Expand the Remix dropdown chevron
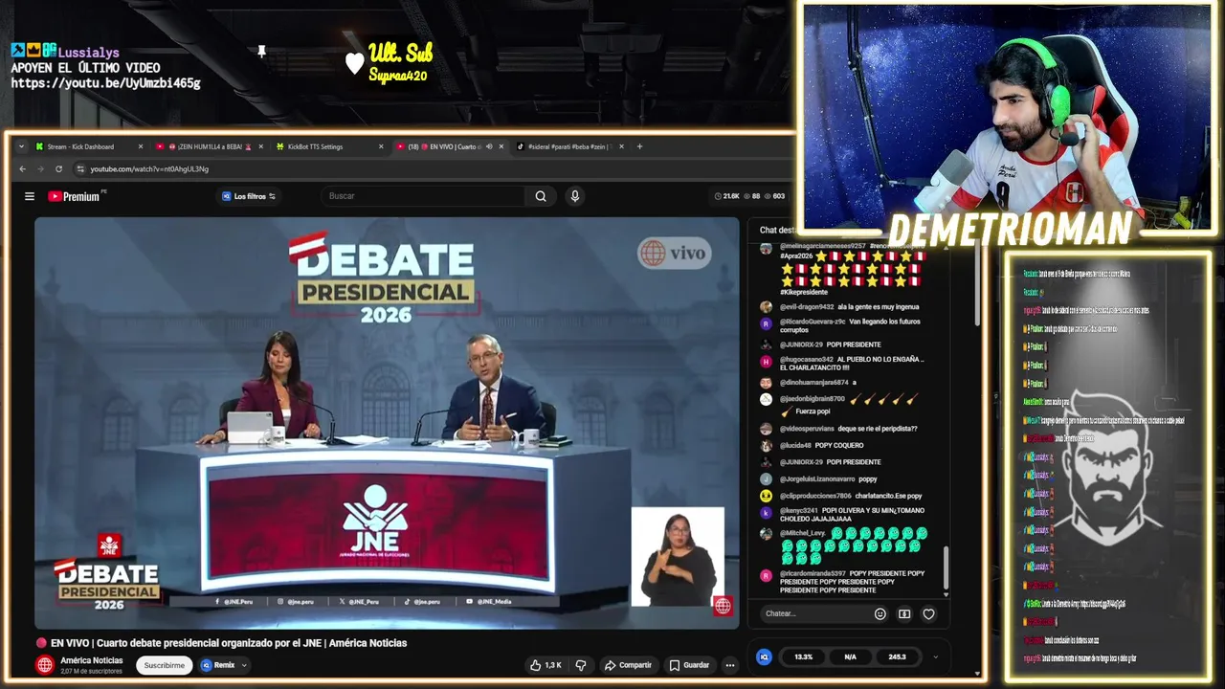The width and height of the screenshot is (1225, 689). (x=244, y=665)
